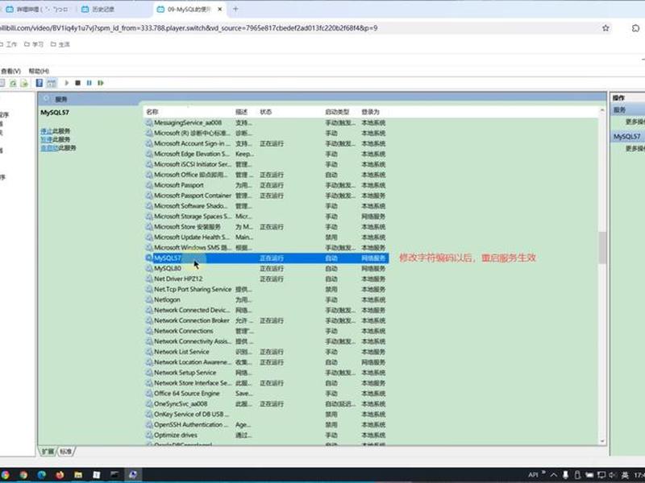
Task: Select the MySQL57 service row
Action: 267,258
